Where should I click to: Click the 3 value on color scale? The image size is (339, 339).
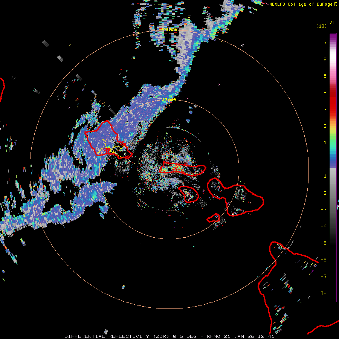pos(325,109)
